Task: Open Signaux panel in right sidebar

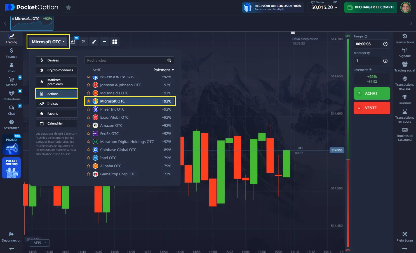Action: [x=405, y=52]
